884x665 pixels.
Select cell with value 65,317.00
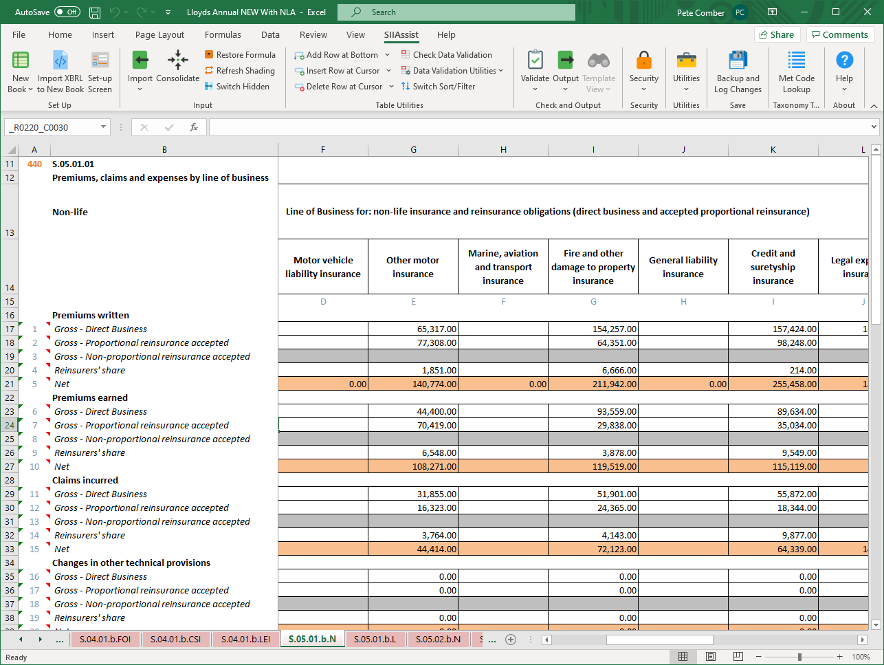click(x=413, y=329)
